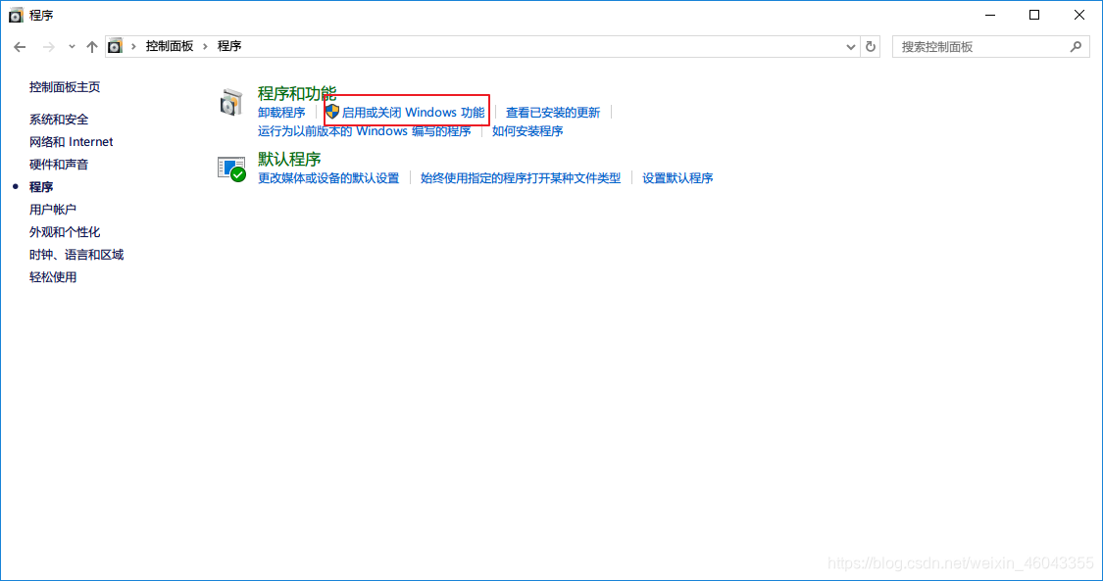This screenshot has height=581, width=1103.
Task: Close the 程序 window
Action: coord(1079,15)
